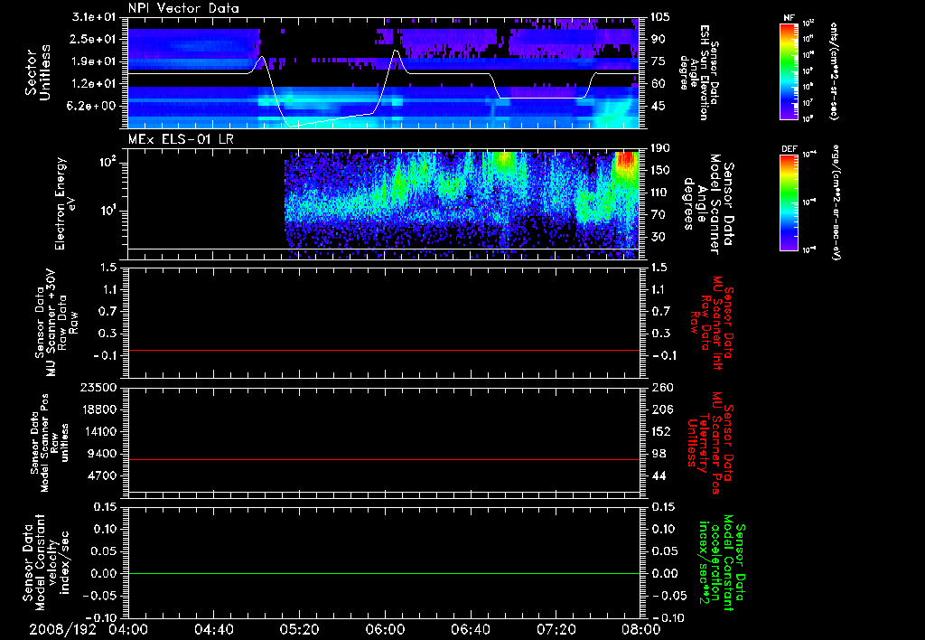
Task: Click the '2008/192 04:00' time label
Action: click(89, 629)
